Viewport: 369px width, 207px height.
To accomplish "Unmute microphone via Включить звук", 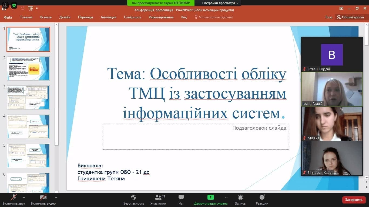I will pos(14,198).
